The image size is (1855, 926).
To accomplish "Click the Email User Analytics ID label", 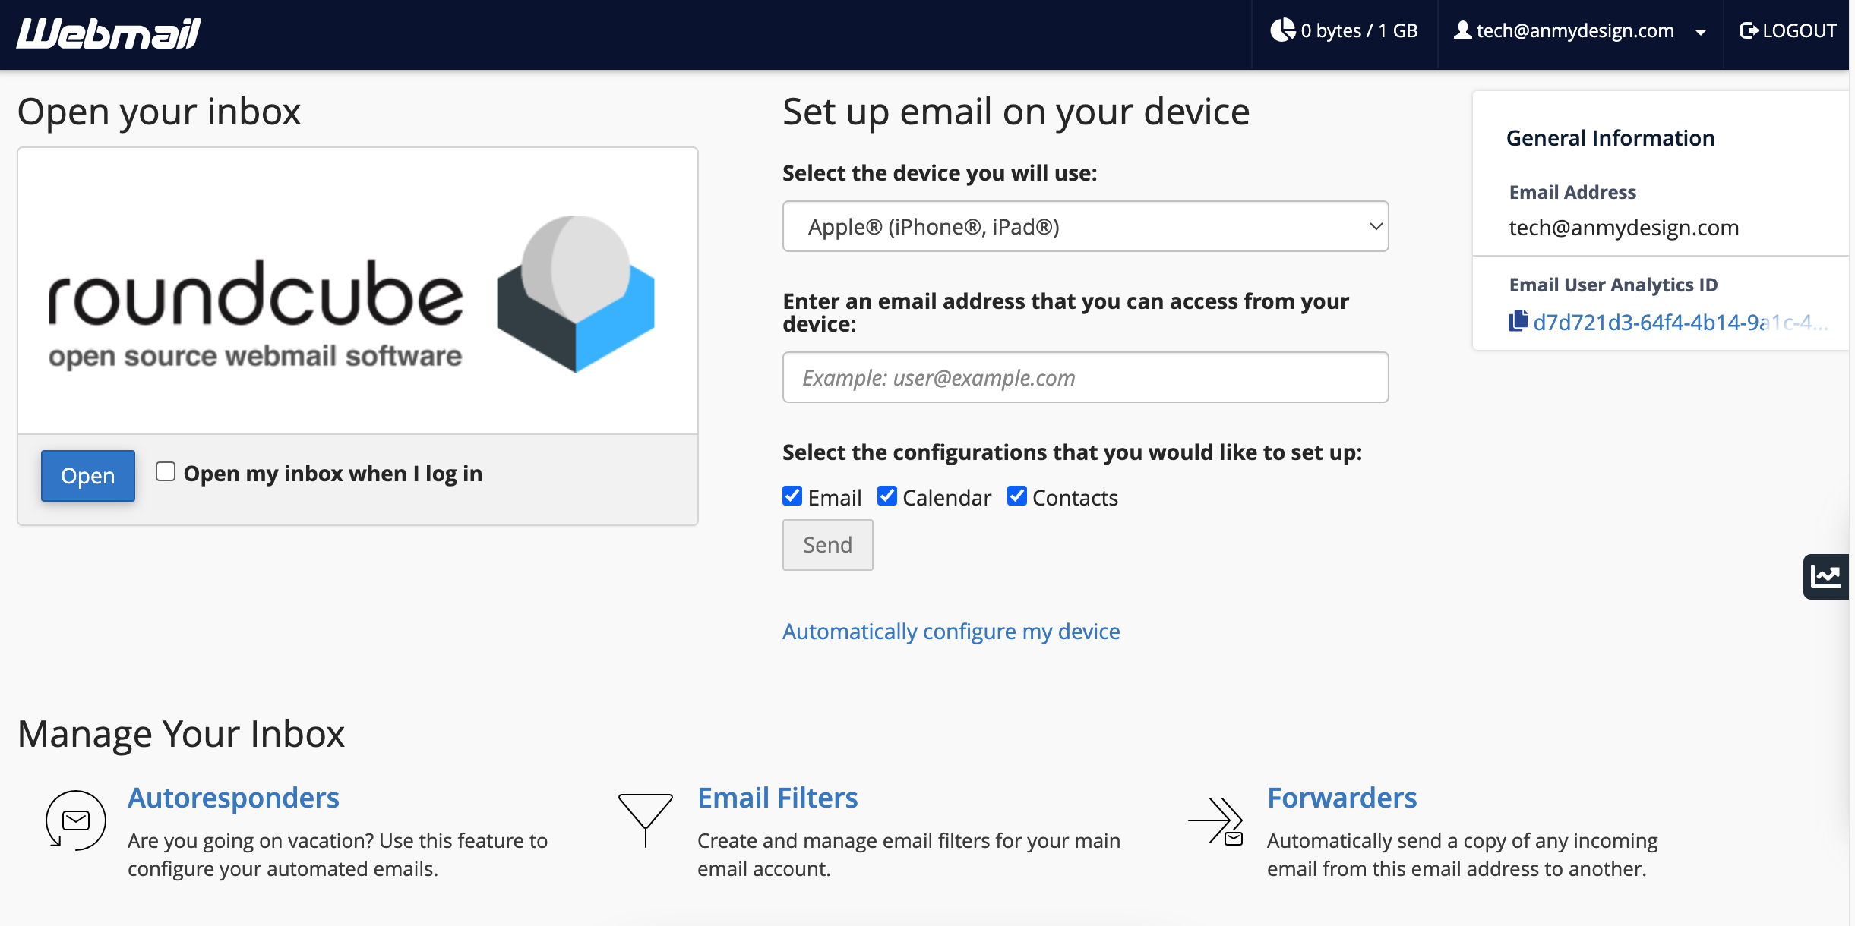I will coord(1613,285).
